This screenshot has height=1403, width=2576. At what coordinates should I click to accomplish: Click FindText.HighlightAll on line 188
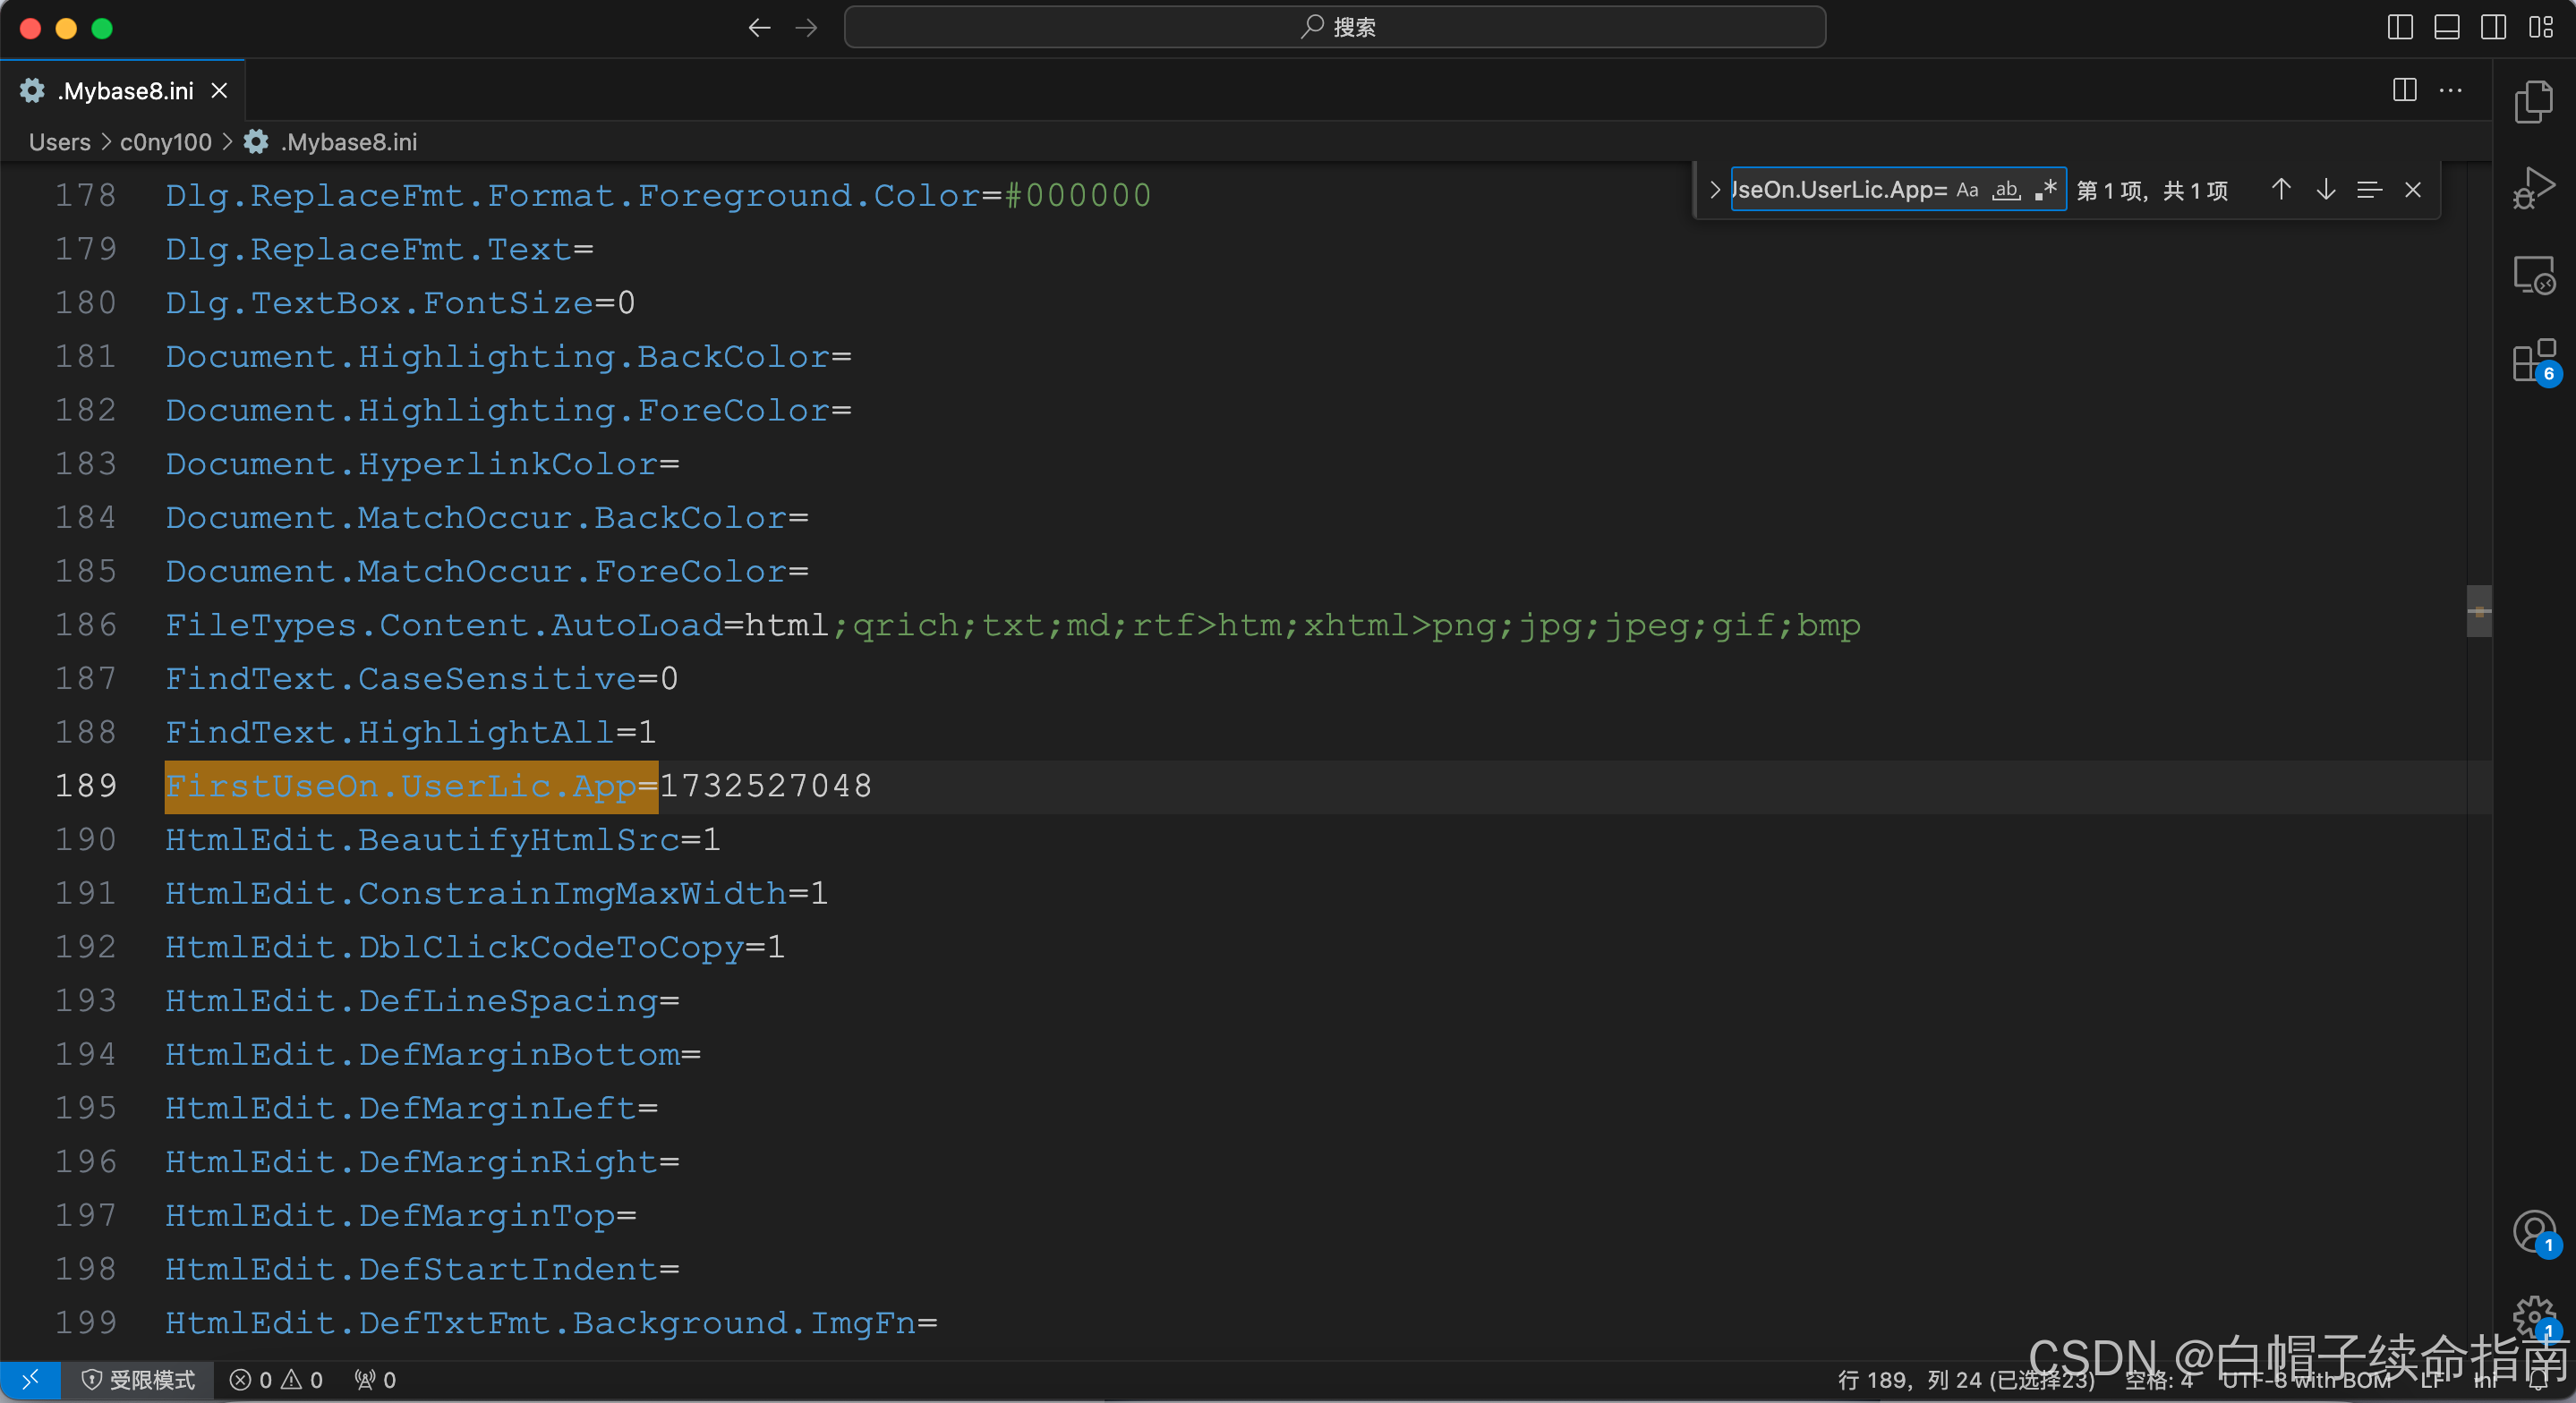pos(389,732)
